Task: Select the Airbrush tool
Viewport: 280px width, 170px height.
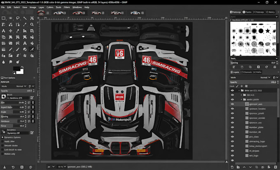Action: [x=32, y=50]
